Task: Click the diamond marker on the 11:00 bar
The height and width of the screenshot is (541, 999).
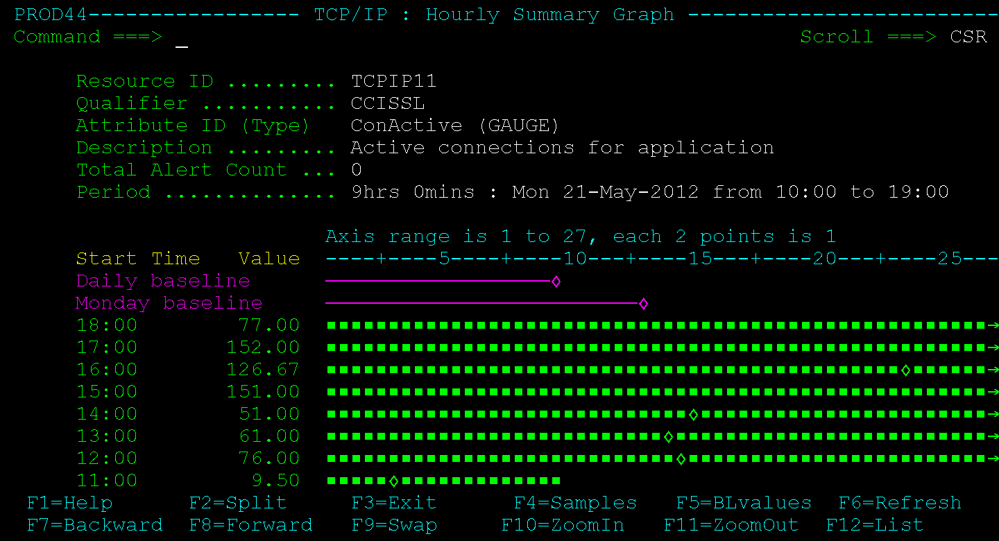Action: [x=393, y=480]
